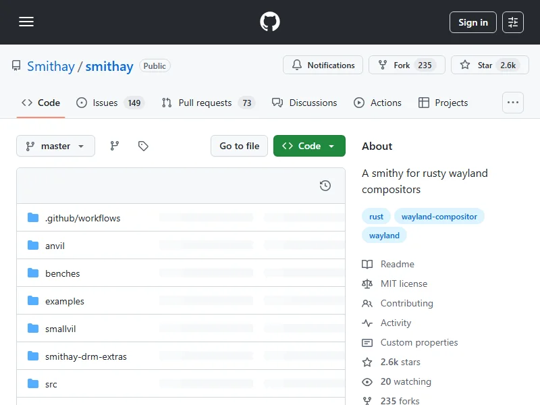The width and height of the screenshot is (540, 405).
Task: View tags icon in repository toolbar
Action: click(143, 146)
